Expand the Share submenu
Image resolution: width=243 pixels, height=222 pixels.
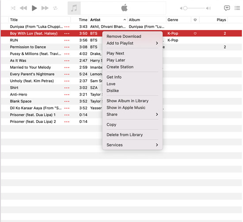(133, 115)
